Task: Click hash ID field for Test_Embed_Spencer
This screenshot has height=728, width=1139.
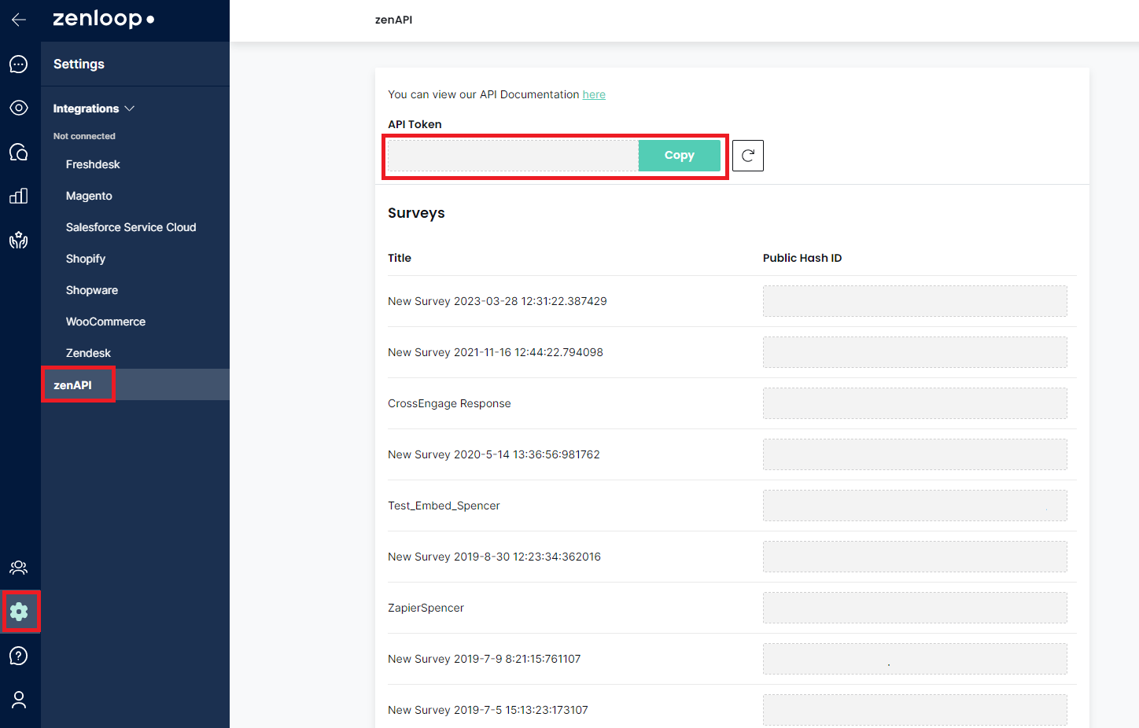Action: tap(915, 506)
